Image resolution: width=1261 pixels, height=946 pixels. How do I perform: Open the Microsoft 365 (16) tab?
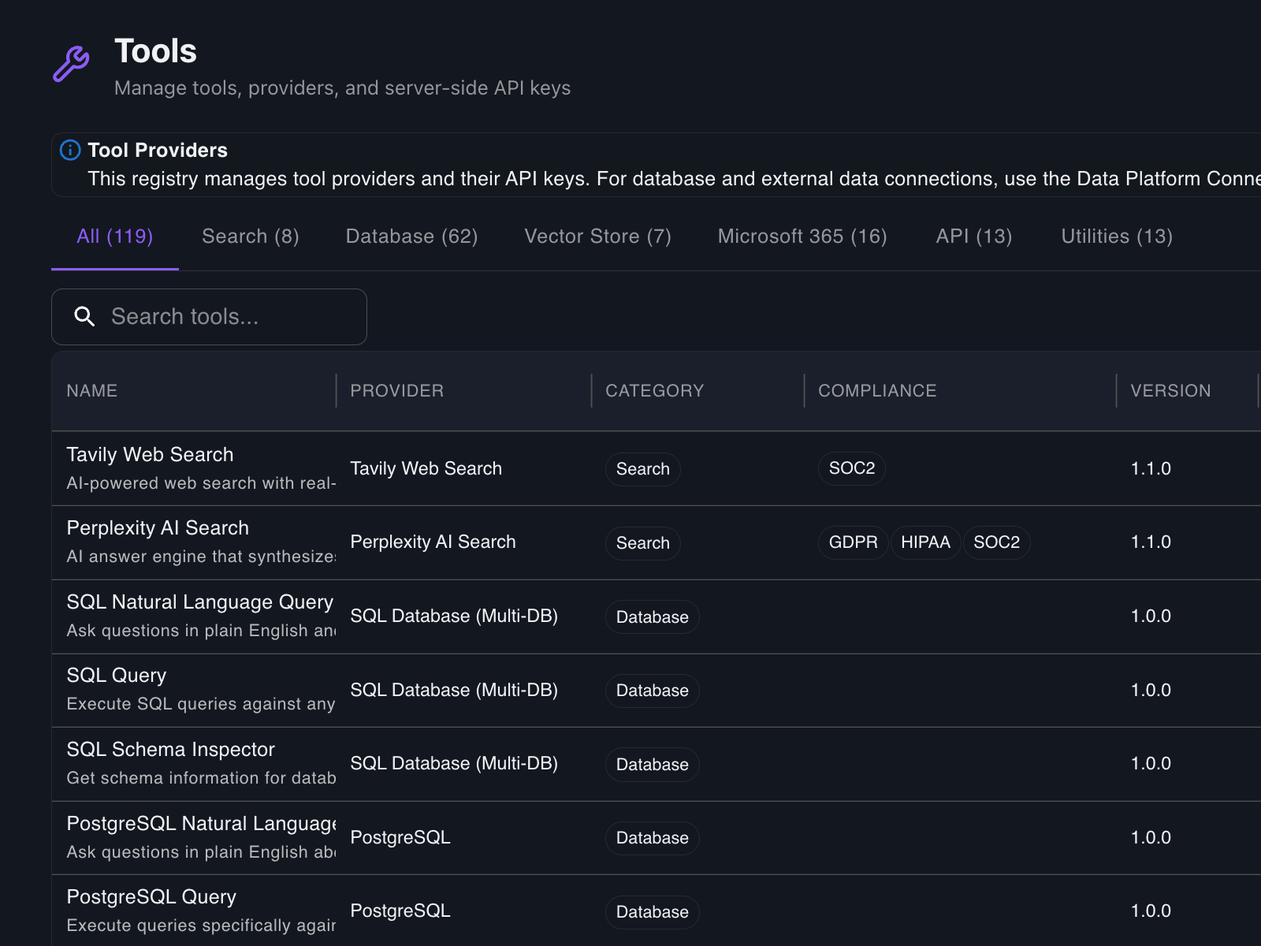(802, 236)
